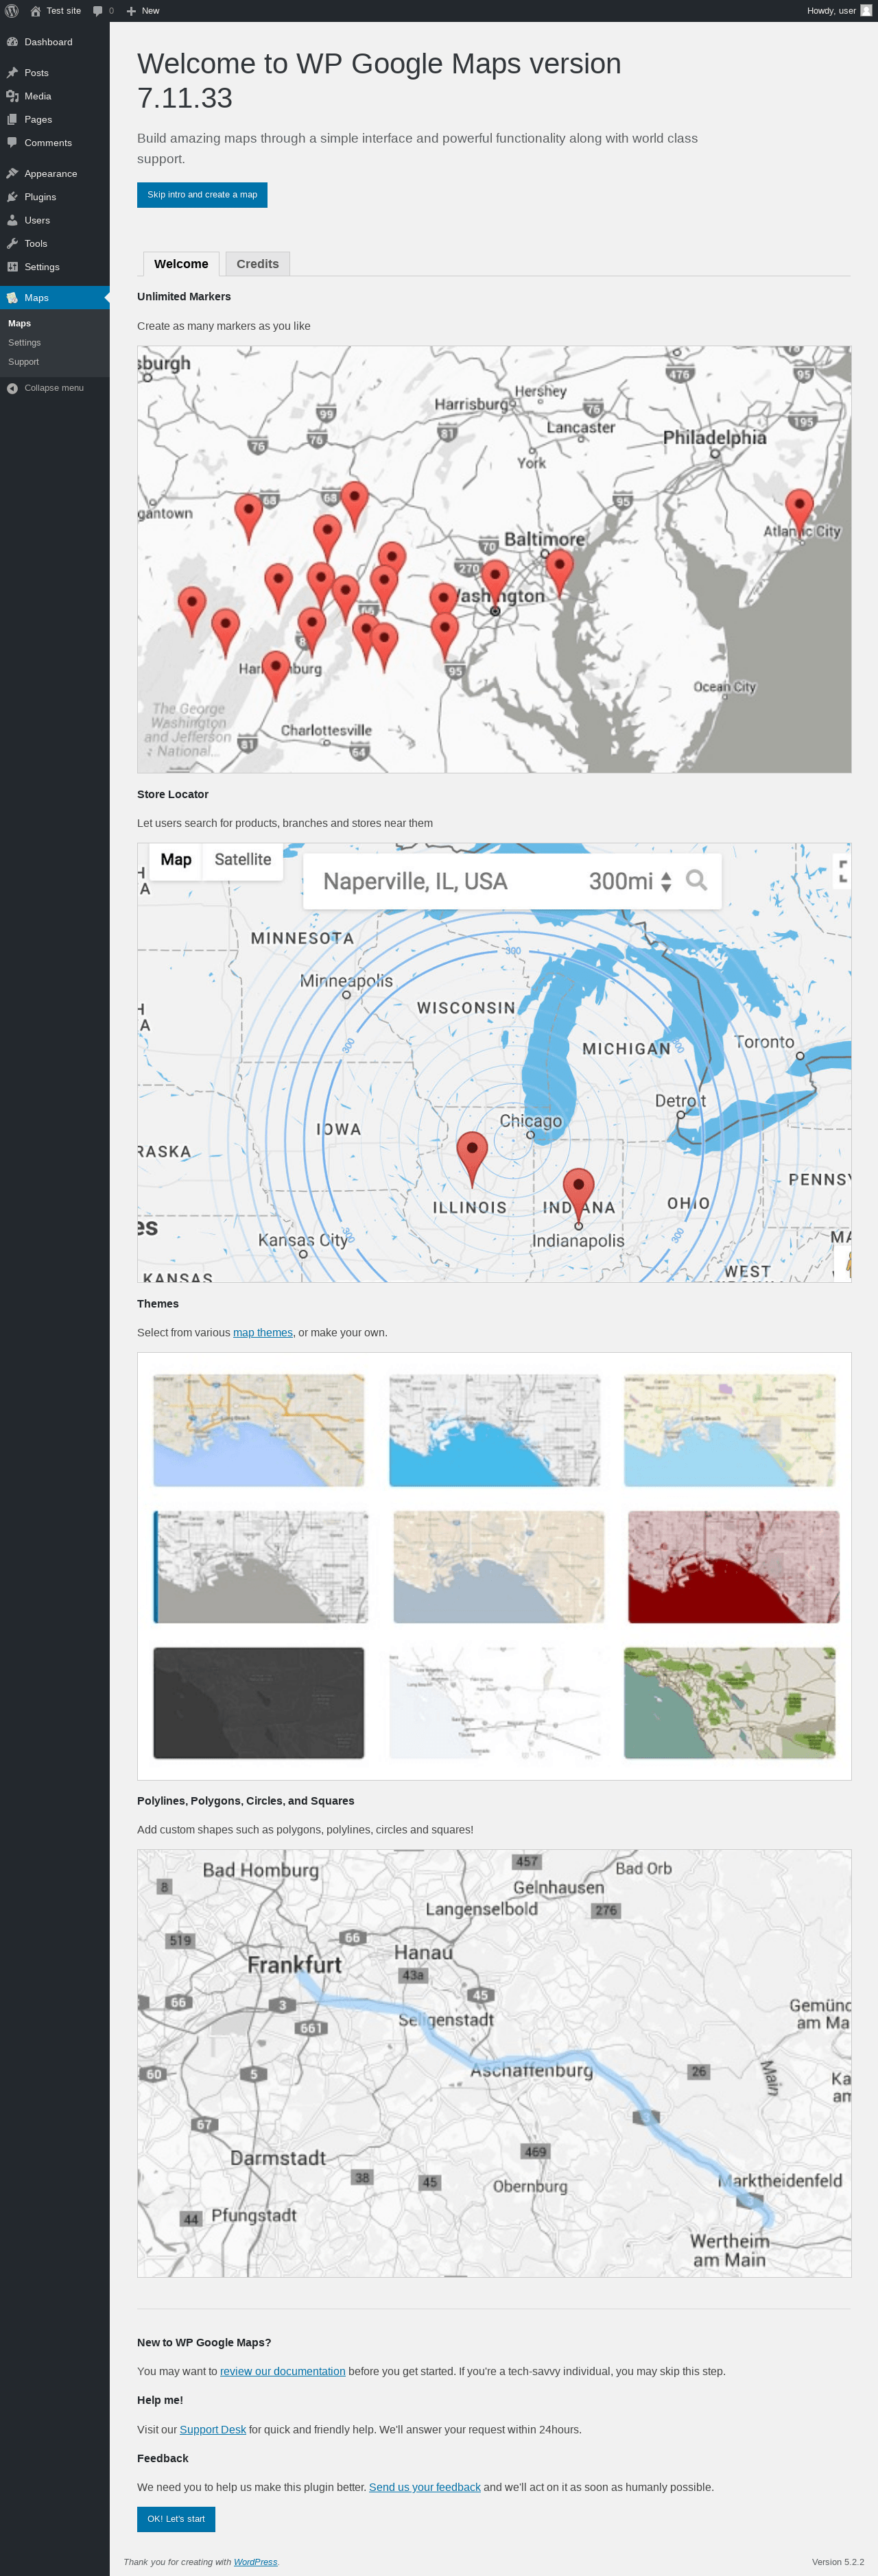Click the OK! Let's start button
The image size is (878, 2576).
point(176,2518)
